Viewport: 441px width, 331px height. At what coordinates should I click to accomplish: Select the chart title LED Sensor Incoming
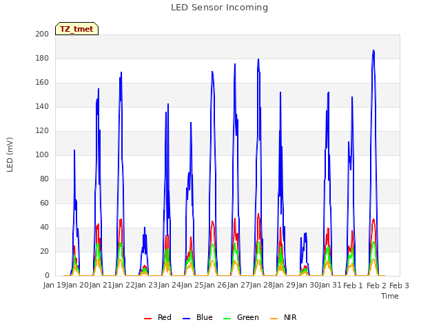219,8
